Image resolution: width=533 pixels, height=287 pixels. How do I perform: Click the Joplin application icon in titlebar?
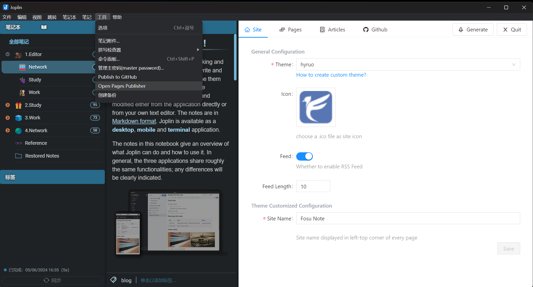pyautogui.click(x=5, y=7)
